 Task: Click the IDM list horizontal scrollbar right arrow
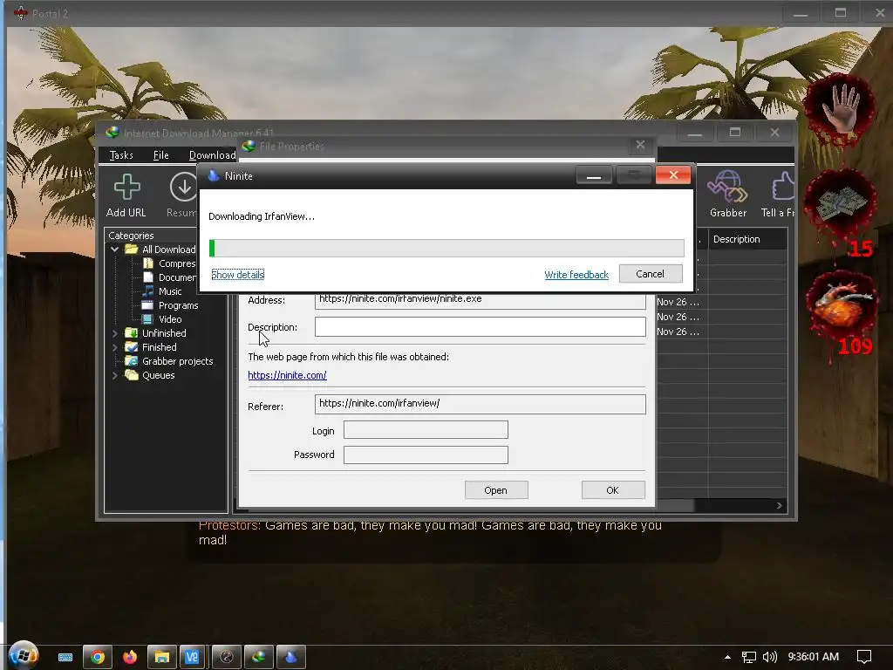779,505
